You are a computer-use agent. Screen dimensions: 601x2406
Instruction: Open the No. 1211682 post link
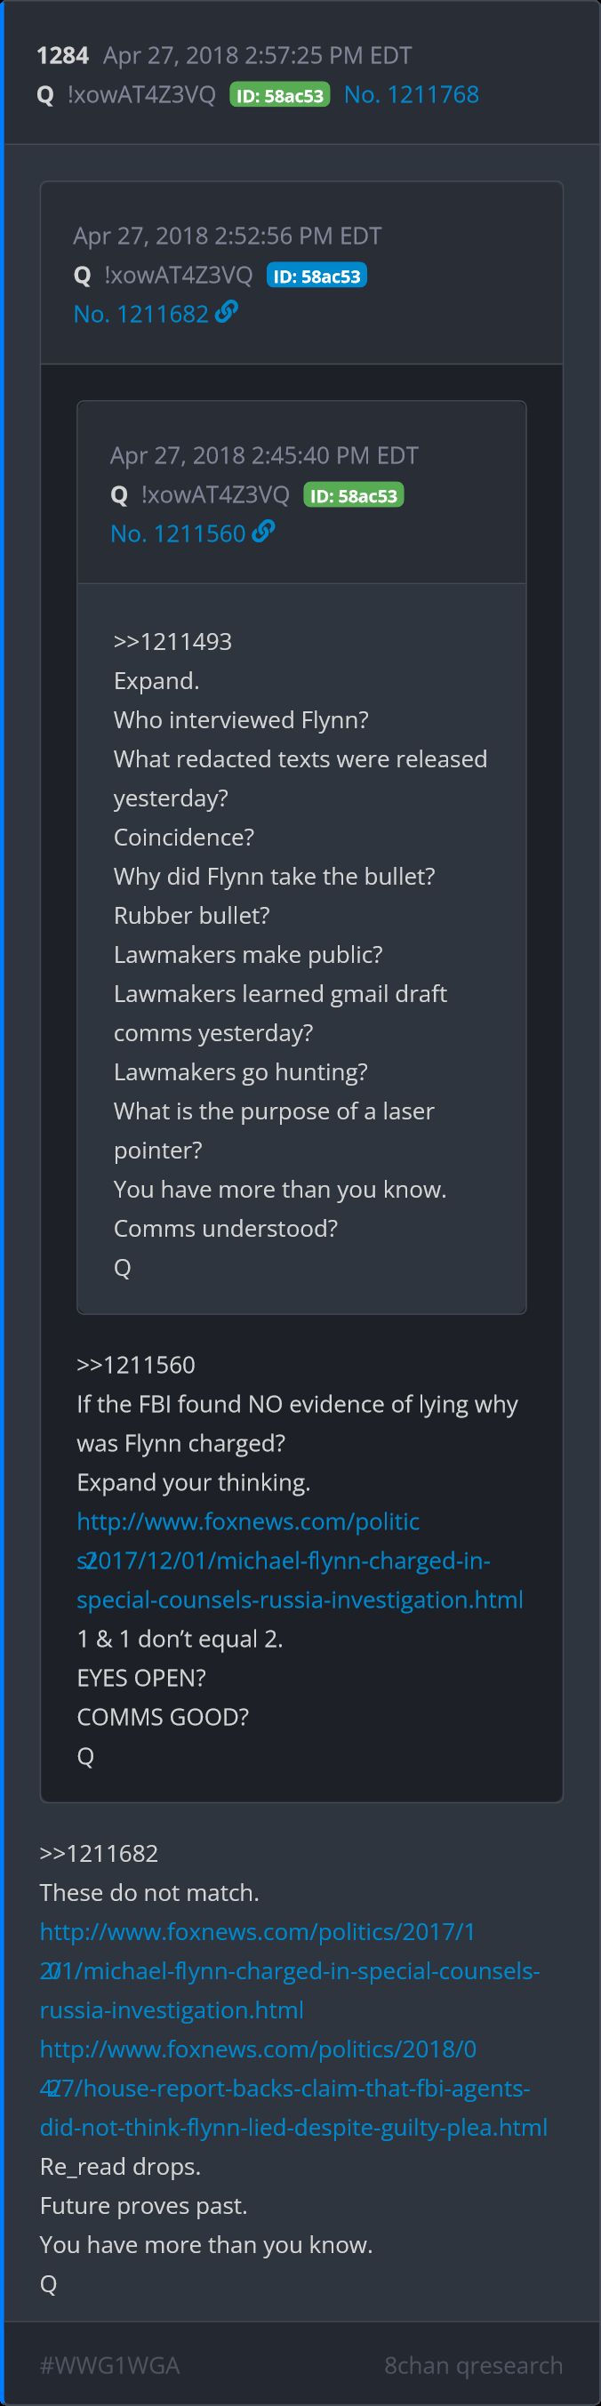(141, 314)
